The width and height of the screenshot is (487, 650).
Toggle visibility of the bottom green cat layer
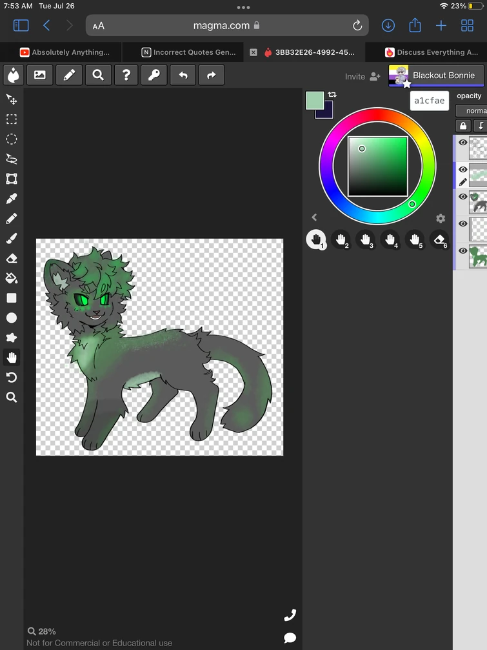click(x=463, y=250)
